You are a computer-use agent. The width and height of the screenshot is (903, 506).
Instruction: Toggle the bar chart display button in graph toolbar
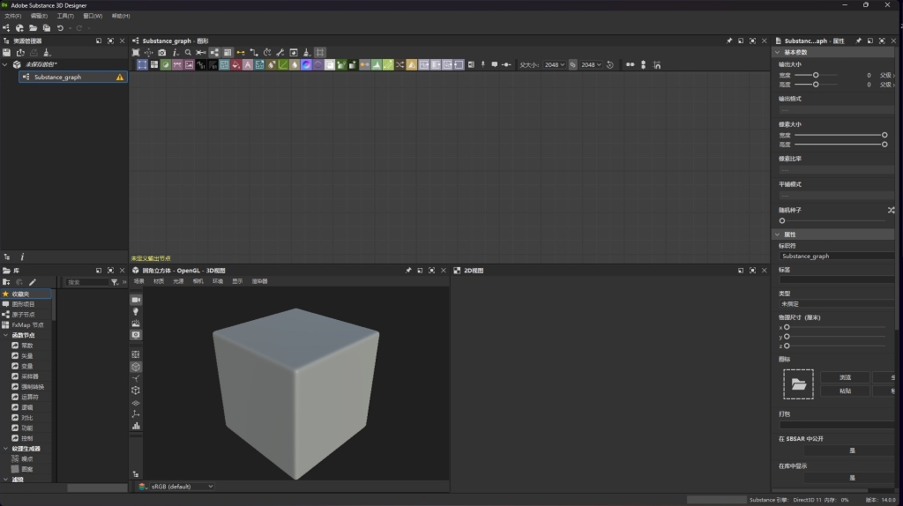(x=228, y=52)
